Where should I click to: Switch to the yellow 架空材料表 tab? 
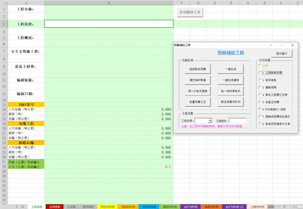click(x=108, y=207)
